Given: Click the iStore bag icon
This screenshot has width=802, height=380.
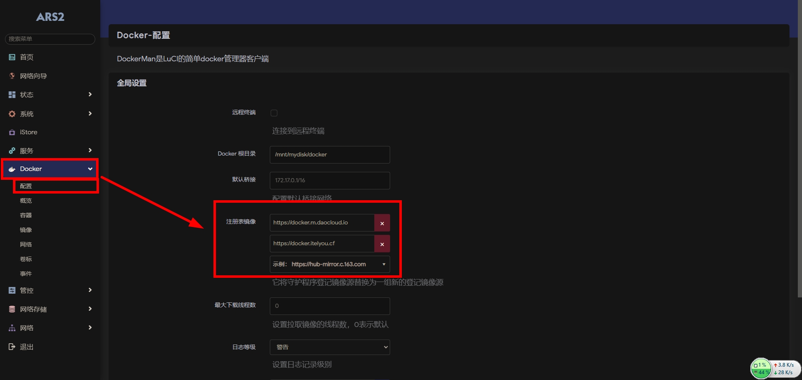Looking at the screenshot, I should 12,132.
